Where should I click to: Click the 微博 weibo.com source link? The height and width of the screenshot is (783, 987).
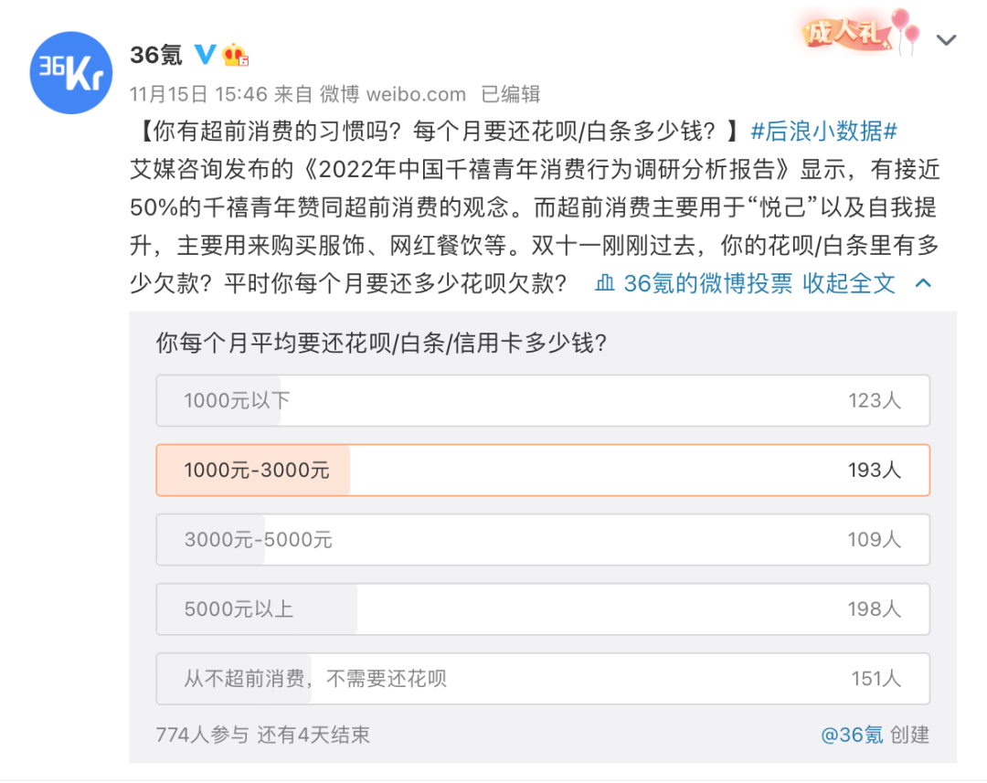click(x=392, y=94)
